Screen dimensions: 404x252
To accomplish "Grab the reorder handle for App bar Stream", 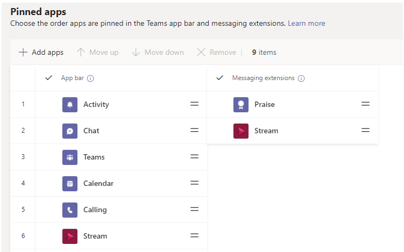I will 195,235.
